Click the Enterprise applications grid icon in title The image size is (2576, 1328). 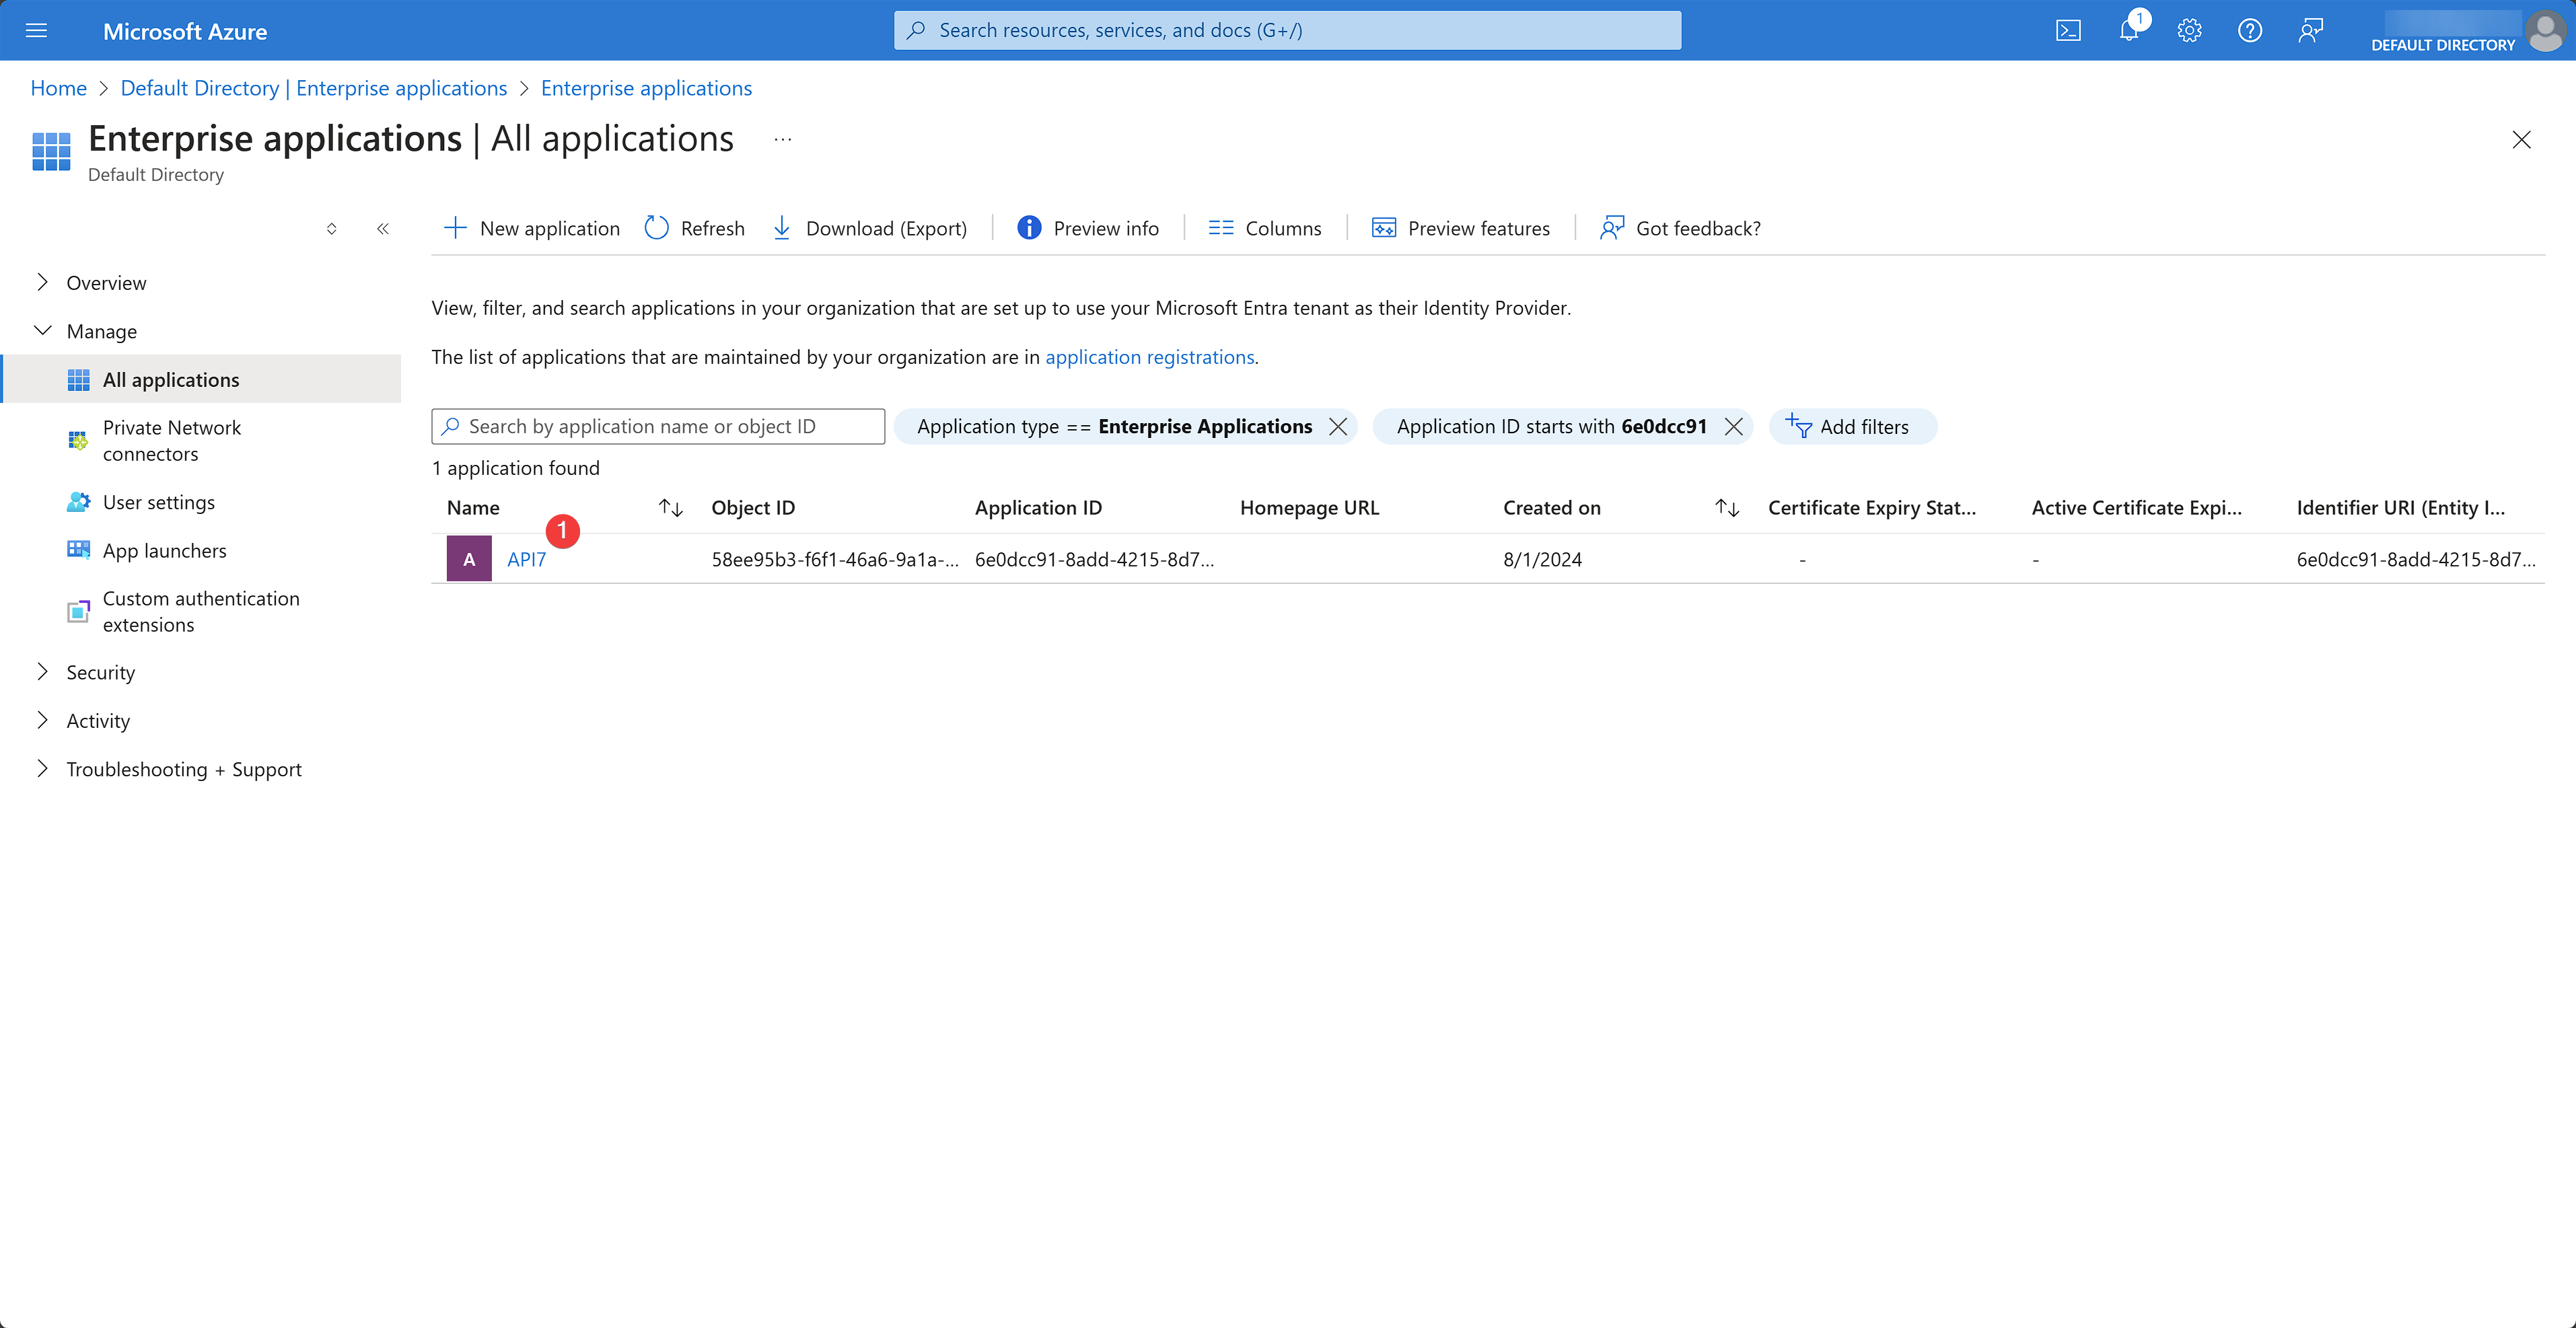point(51,152)
